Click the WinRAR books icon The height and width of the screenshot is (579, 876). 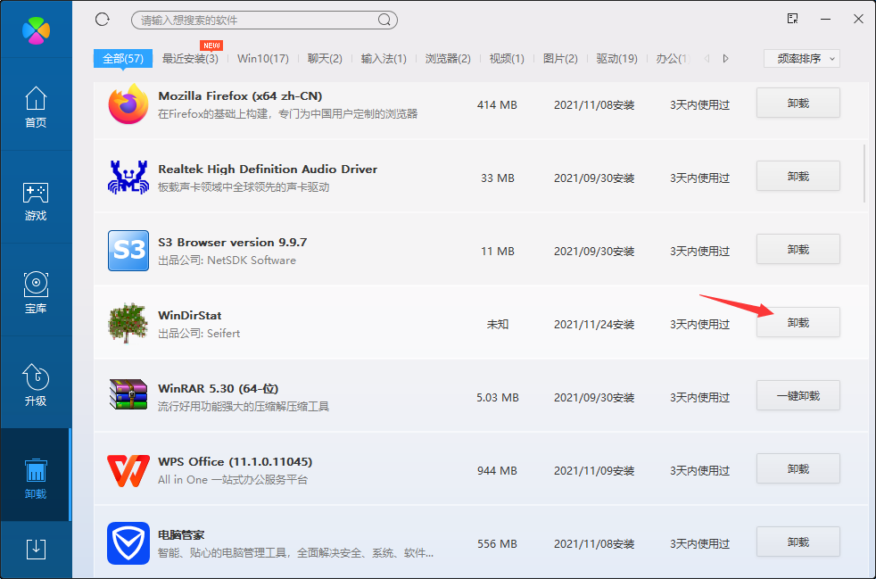click(128, 394)
